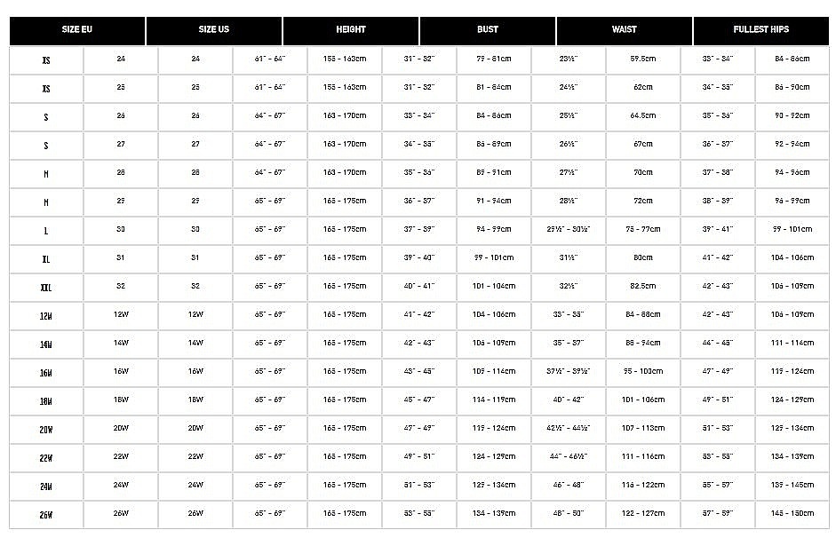Viewport: 836px width, 538px height.
Task: Select the 82.5cm waist cell
Action: coord(643,287)
